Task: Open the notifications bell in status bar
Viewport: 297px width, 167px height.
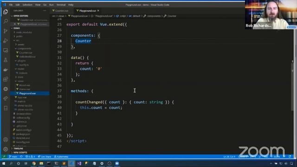Action: click(290, 157)
